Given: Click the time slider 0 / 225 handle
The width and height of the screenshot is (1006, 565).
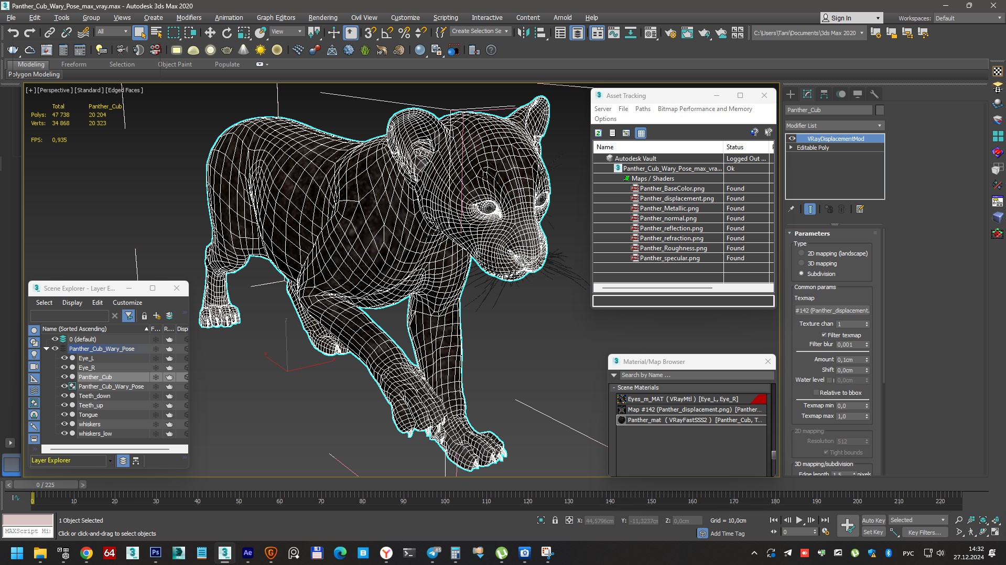Looking at the screenshot, I should (x=46, y=485).
